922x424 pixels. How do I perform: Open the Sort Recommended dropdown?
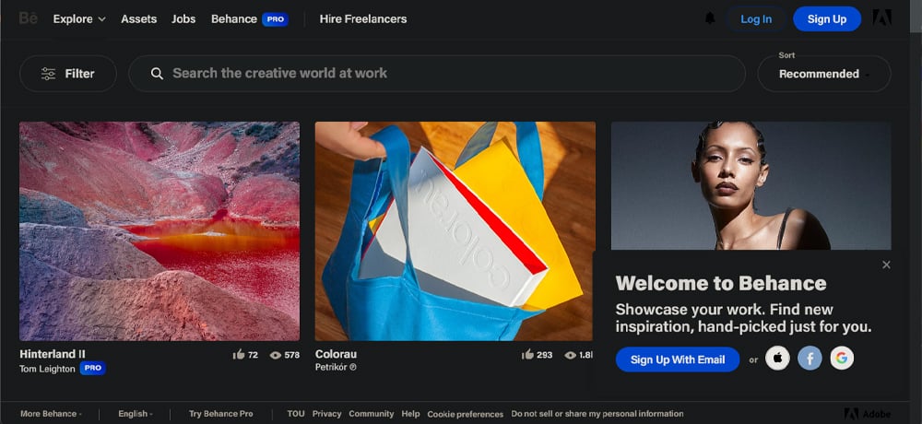tap(823, 74)
